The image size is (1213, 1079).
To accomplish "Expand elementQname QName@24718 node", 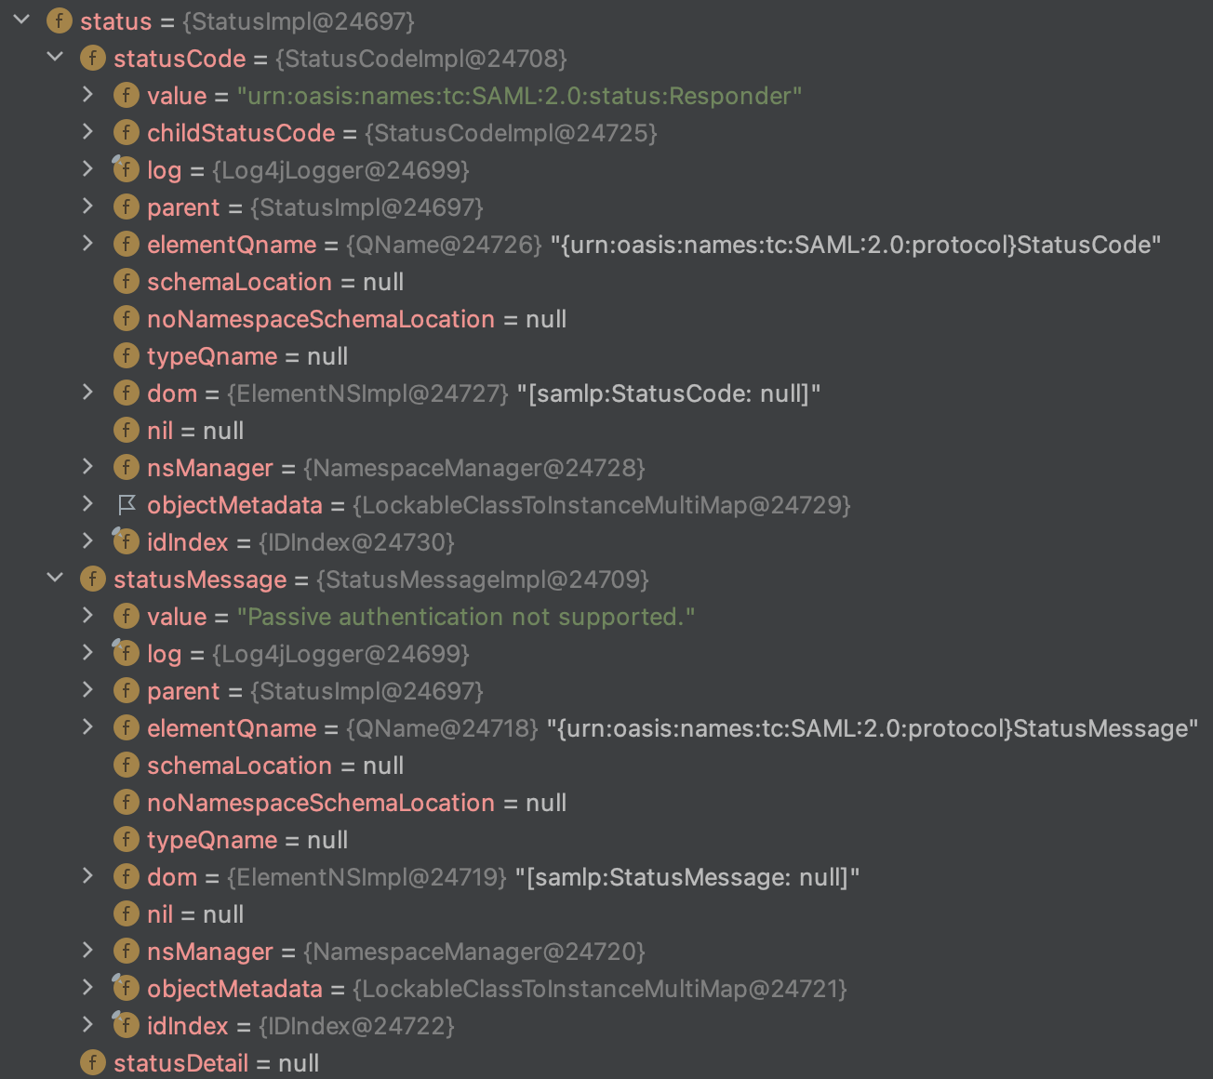I will 87,726.
